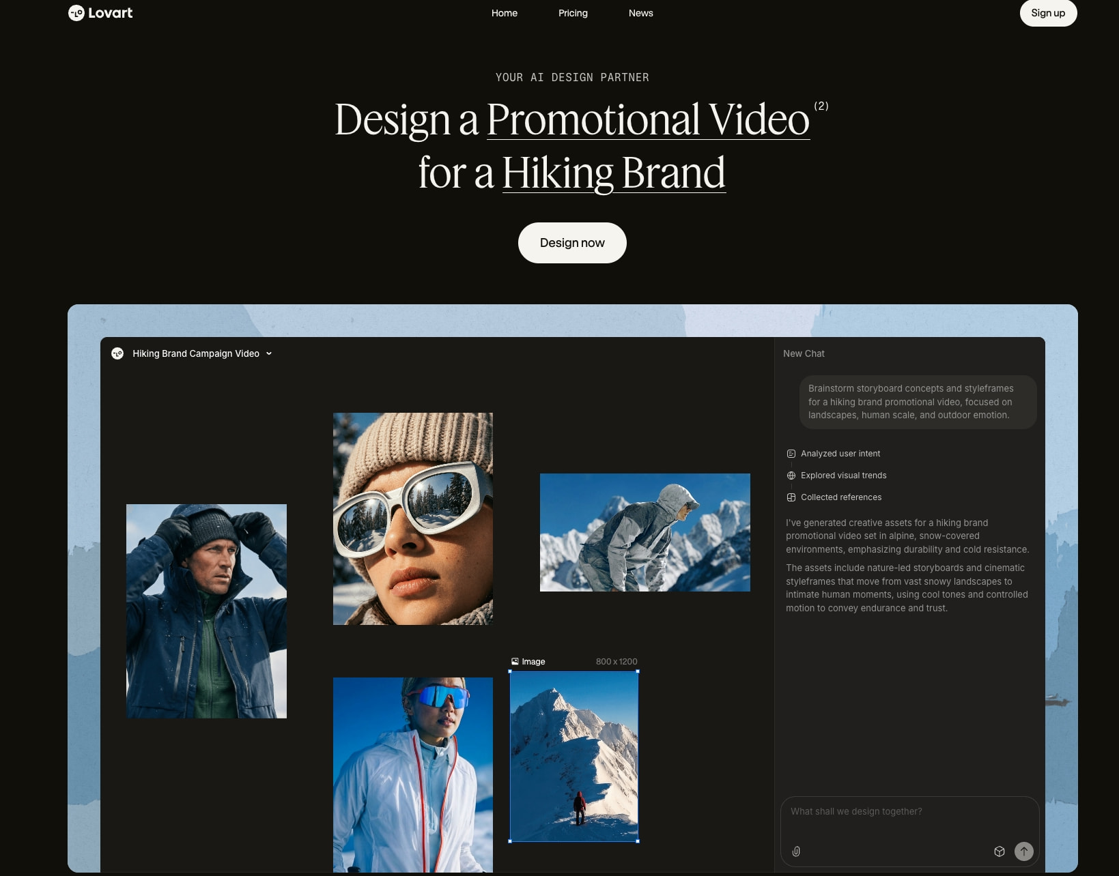Click the 'The assets include nature-led storyboards' paragraph
Viewport: 1119px width, 876px height.
tap(907, 588)
